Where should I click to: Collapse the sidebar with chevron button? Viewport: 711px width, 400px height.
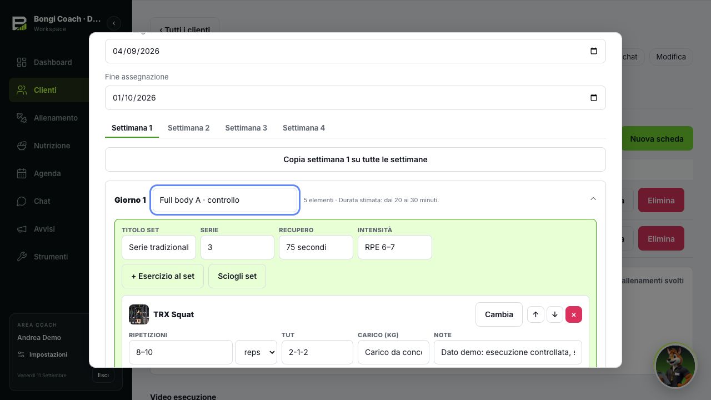pos(113,23)
